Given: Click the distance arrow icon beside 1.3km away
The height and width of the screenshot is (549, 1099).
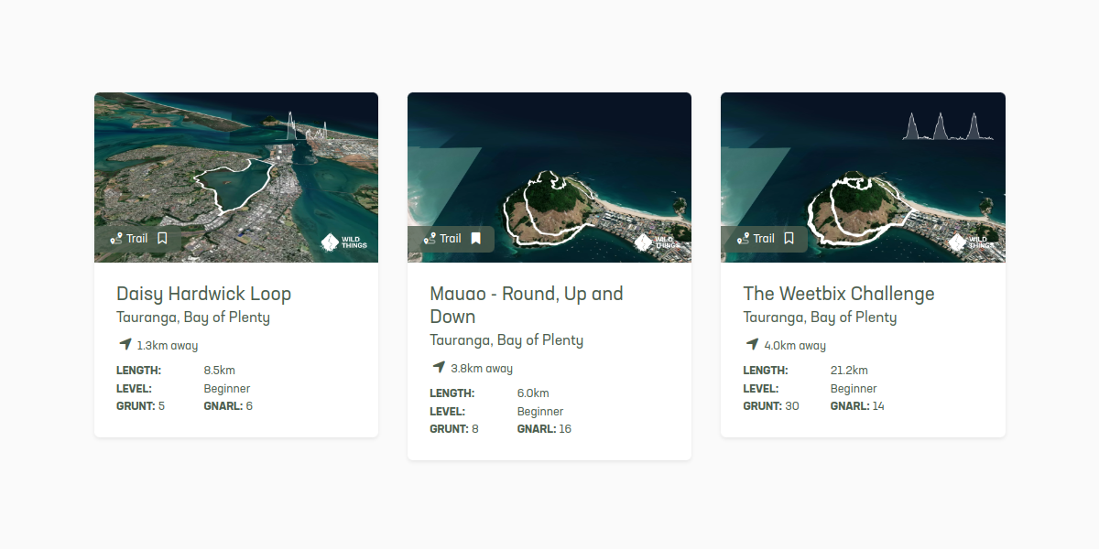Looking at the screenshot, I should 125,345.
